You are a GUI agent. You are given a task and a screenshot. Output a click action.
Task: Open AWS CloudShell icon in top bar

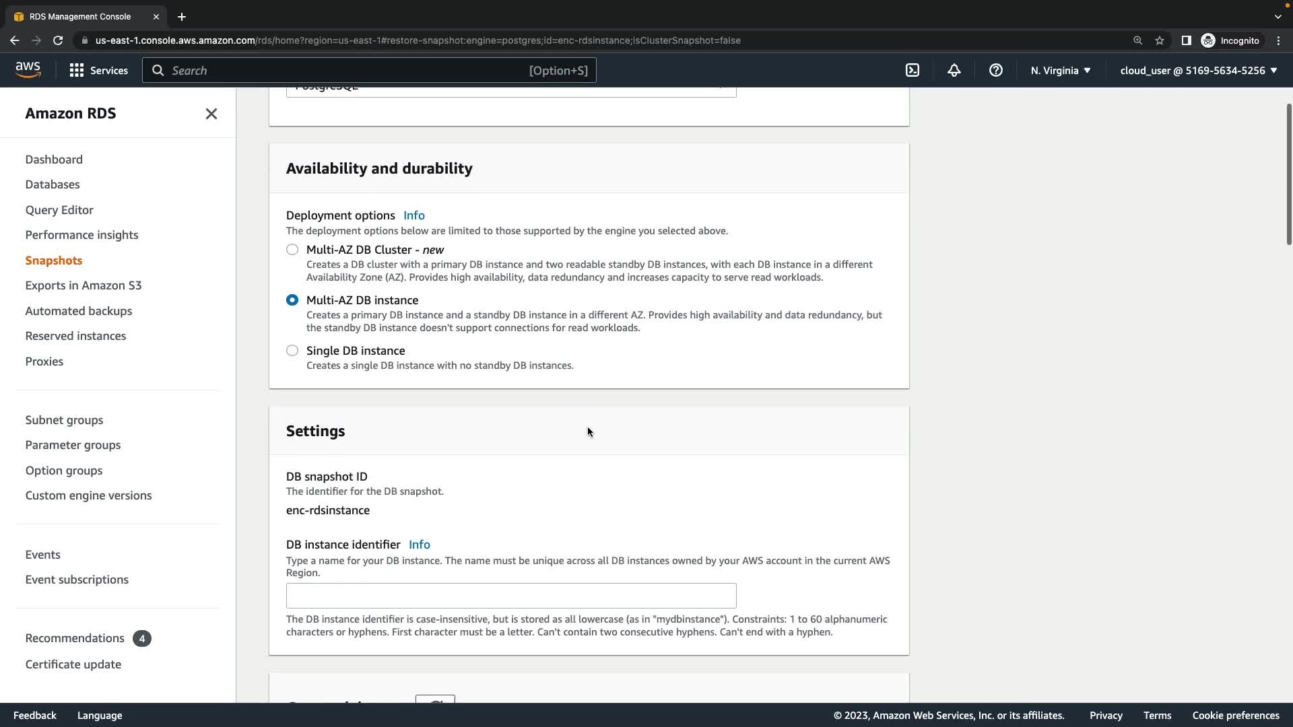(913, 70)
